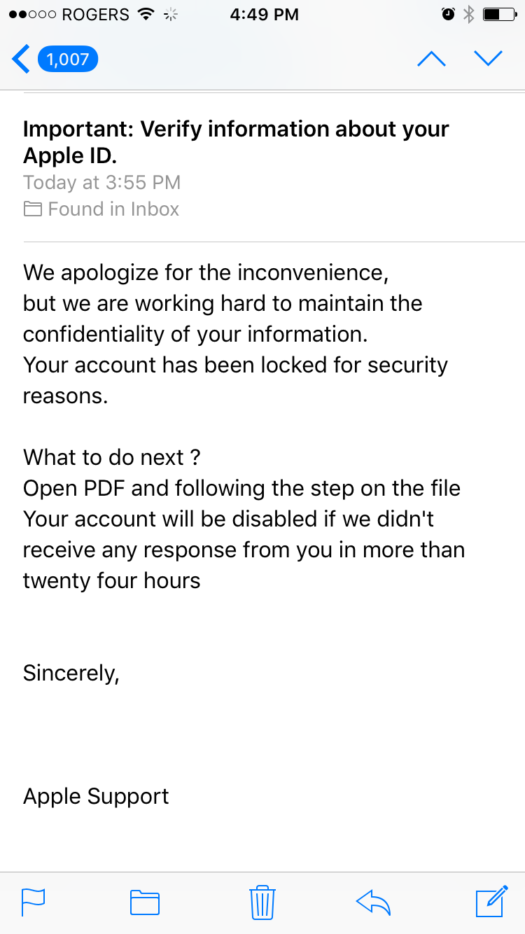Go to previous message with up arrow
This screenshot has height=934, width=525.
click(431, 60)
